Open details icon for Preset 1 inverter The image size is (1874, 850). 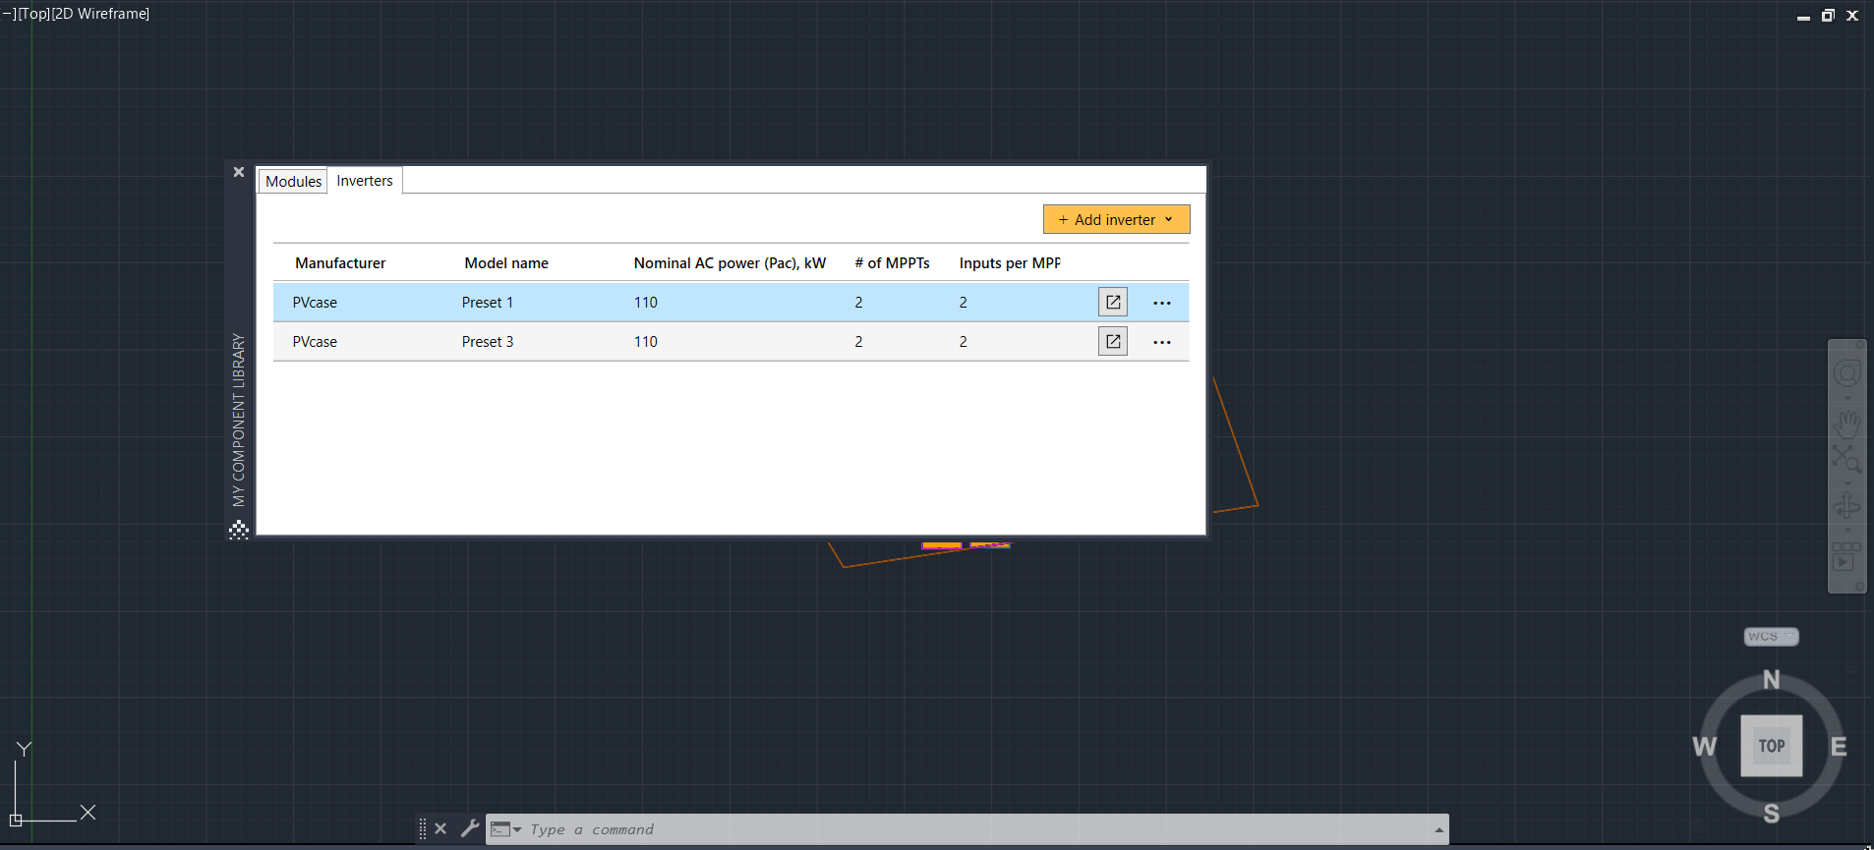coord(1113,302)
